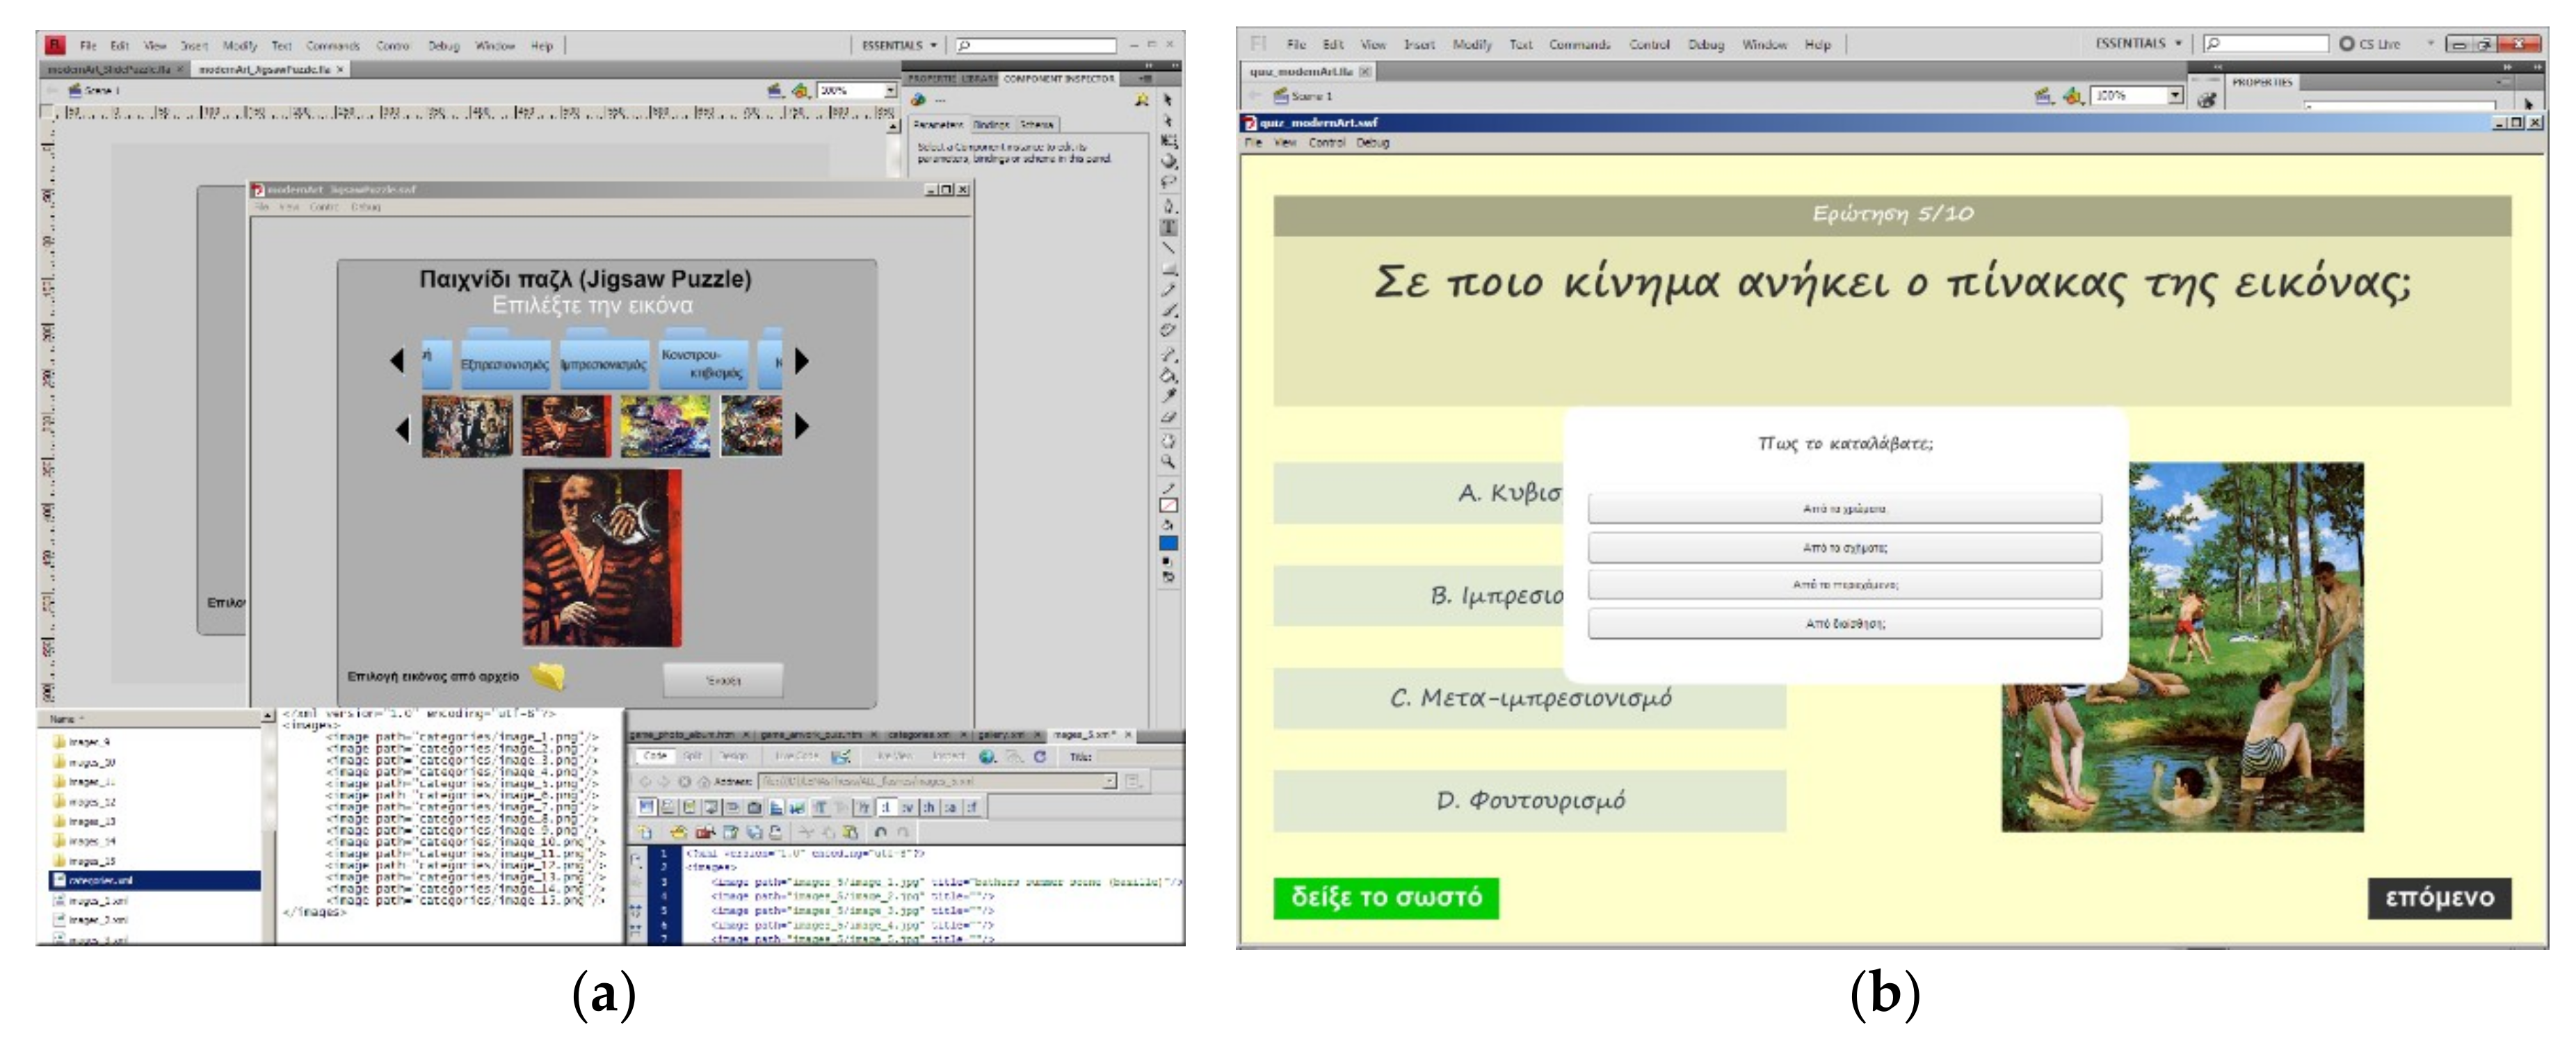Click the file list vertical scrollbar
2576x1043 pixels.
click(x=268, y=827)
